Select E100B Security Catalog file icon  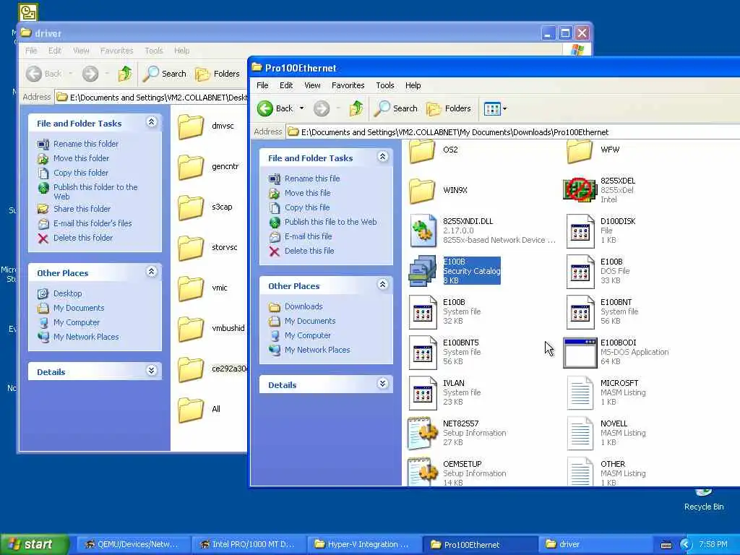[x=422, y=272]
